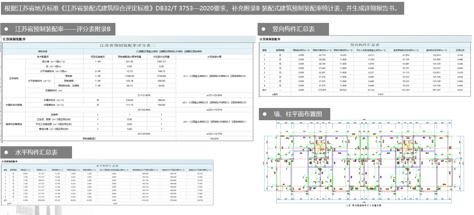Click the 内隔墙构件 total 160.90

pos(161,105)
